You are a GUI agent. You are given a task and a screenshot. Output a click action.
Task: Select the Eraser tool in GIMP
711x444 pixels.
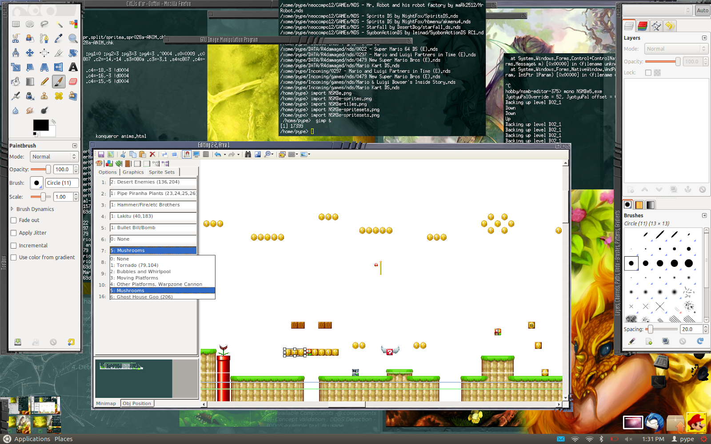pos(73,82)
